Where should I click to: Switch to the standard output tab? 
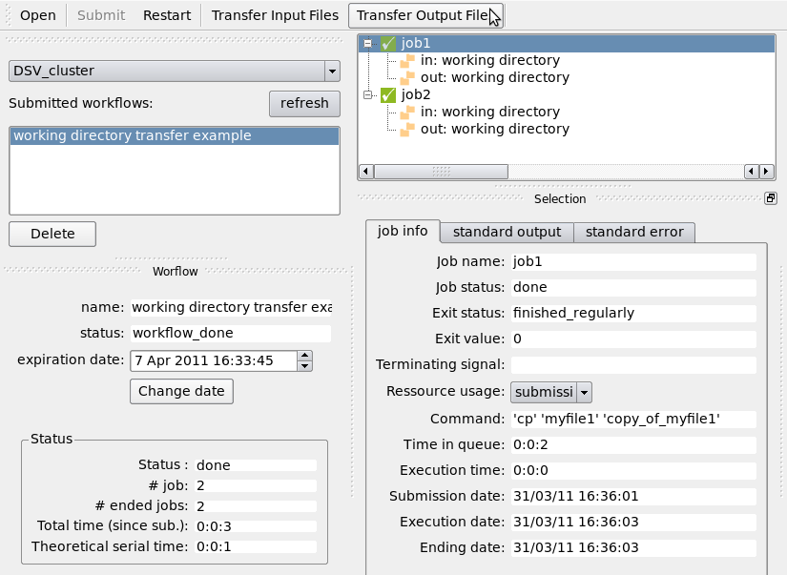[x=507, y=232]
